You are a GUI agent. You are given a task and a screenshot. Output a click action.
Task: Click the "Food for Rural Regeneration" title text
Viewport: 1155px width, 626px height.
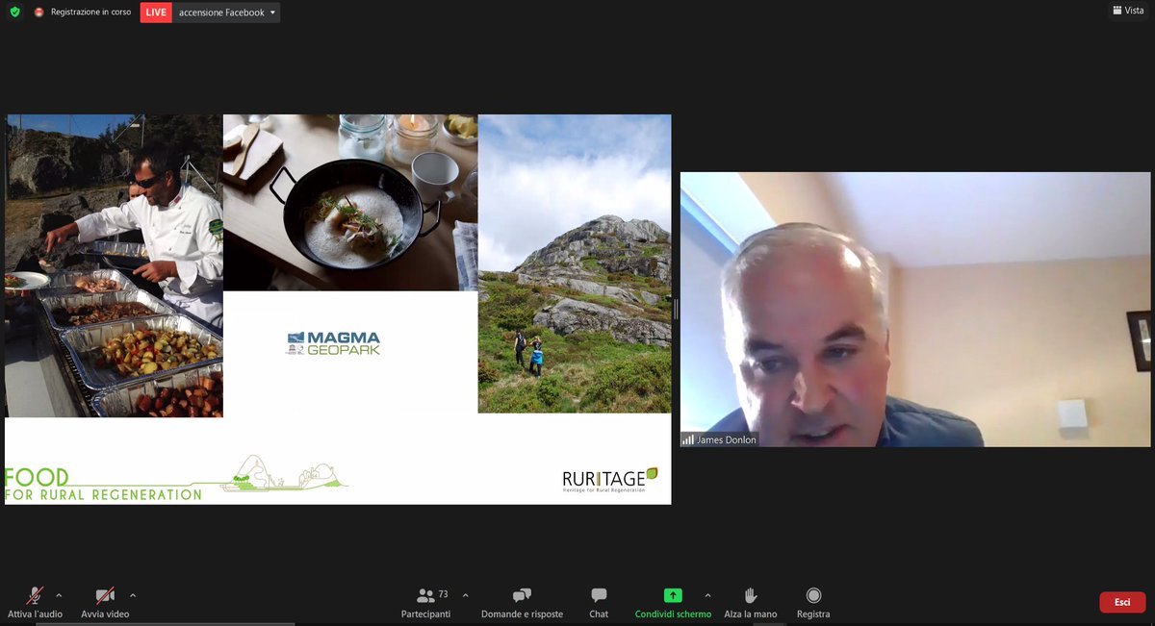(103, 485)
